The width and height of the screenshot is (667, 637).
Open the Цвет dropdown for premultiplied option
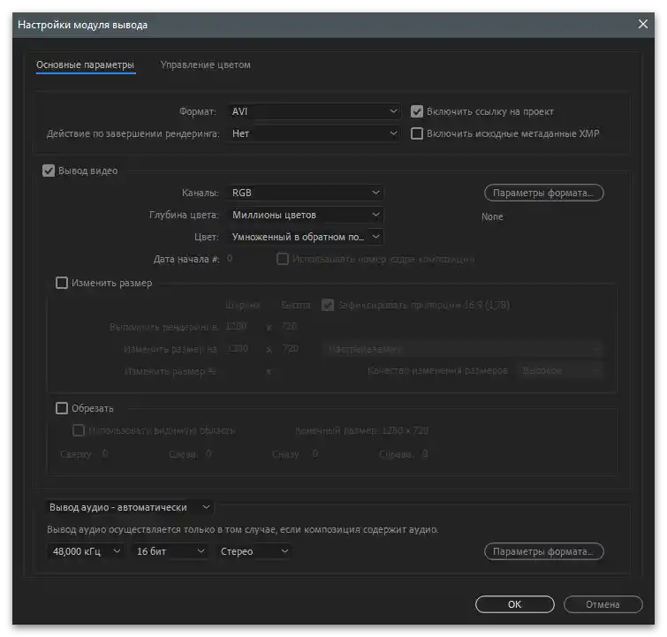[x=306, y=237]
